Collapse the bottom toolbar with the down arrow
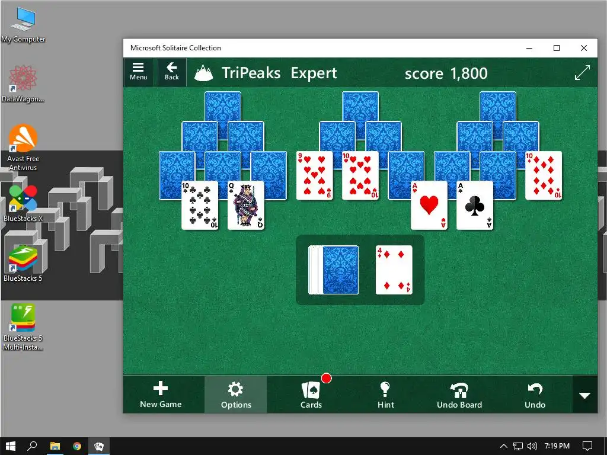Screen dimensions: 607x455 tap(584, 395)
